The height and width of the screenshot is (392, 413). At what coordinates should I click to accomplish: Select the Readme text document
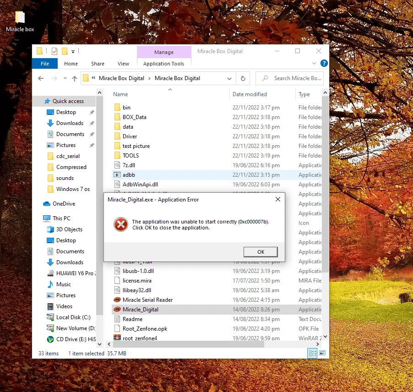tap(132, 319)
